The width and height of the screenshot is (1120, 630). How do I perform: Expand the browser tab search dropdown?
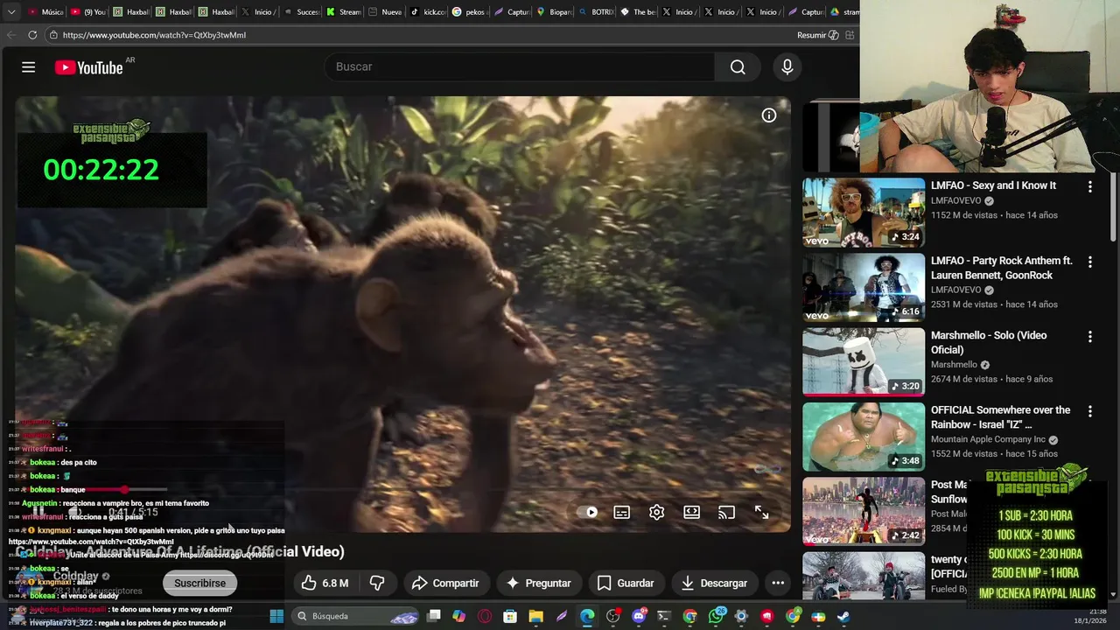[11, 12]
